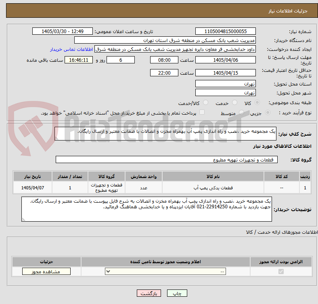
Task: Click the ردیف column header
Action: pos(305,176)
